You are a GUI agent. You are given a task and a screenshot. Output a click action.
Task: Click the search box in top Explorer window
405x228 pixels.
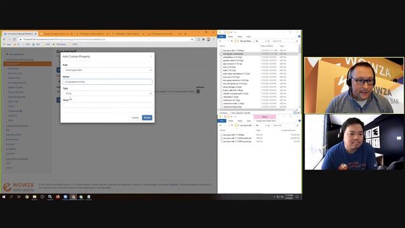285,41
